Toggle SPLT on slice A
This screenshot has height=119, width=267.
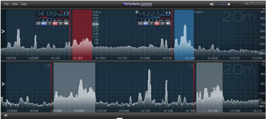[x=157, y=24]
